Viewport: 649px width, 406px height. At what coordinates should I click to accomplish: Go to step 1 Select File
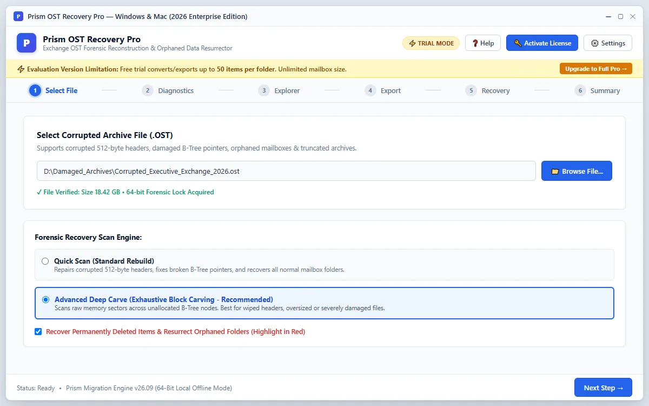54,90
